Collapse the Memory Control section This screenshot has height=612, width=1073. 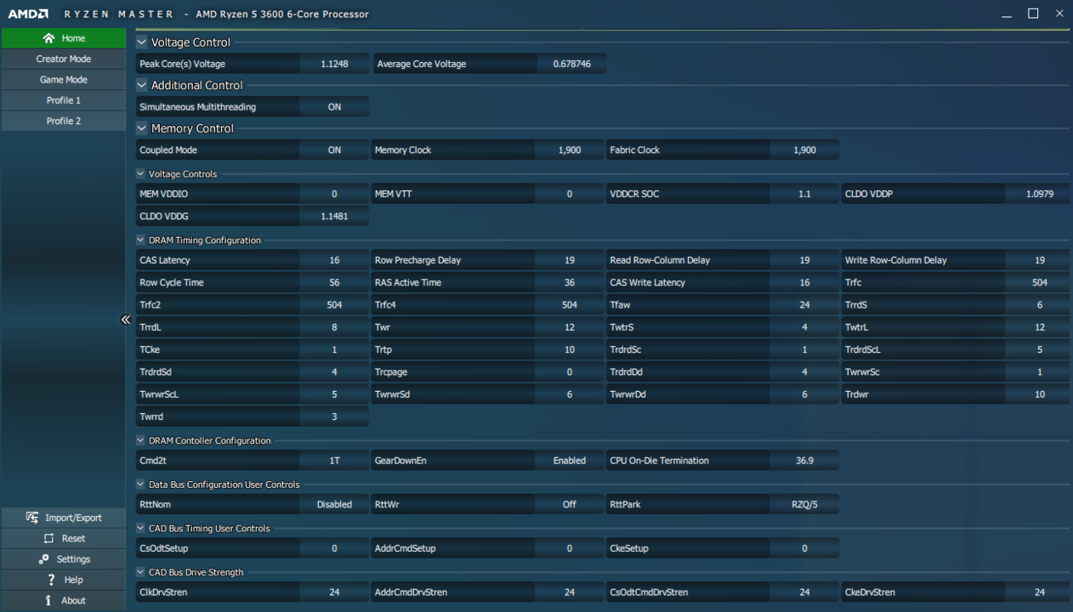click(142, 128)
